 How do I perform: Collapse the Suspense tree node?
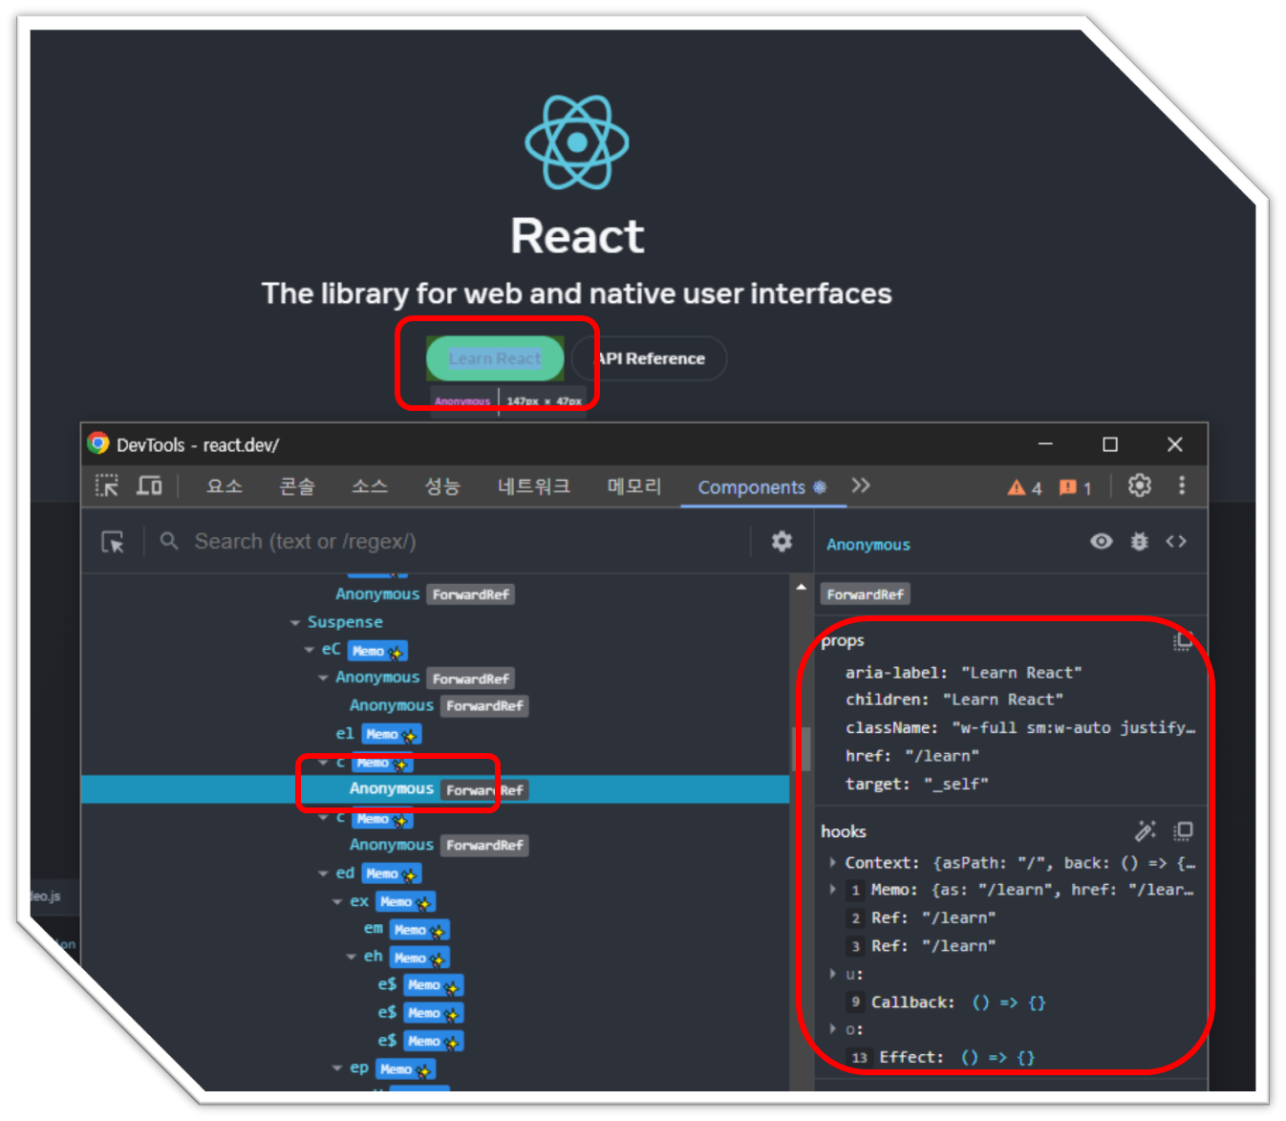295,623
